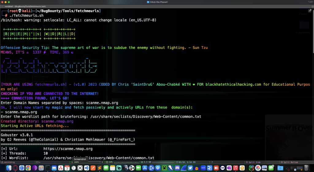Switch to iTerm terminal in dock

tap(48, 168)
